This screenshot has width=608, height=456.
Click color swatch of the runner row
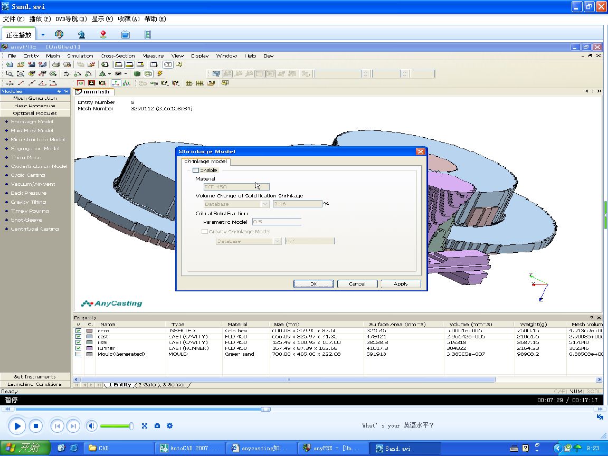(90, 348)
